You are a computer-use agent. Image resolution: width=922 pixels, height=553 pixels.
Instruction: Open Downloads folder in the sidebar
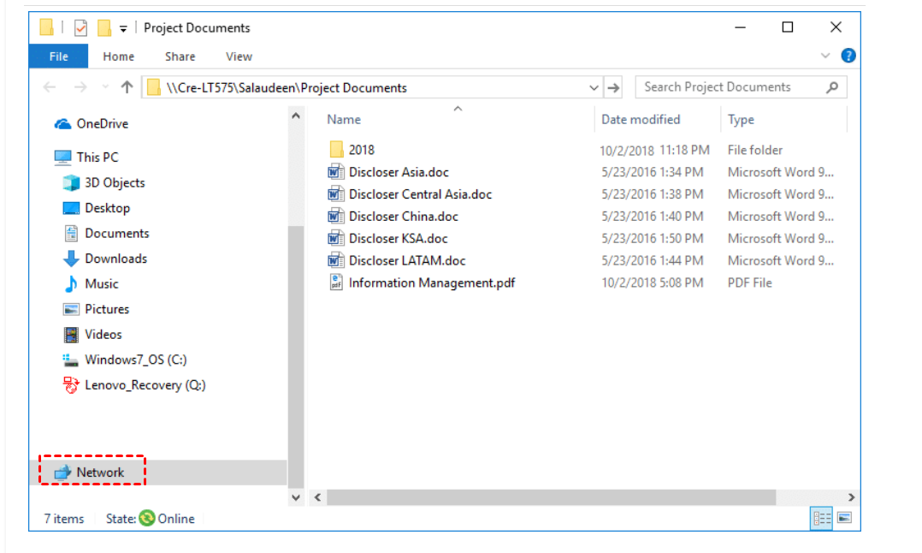point(115,259)
